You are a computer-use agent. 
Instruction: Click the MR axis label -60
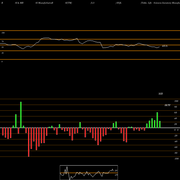[x=176, y=147]
